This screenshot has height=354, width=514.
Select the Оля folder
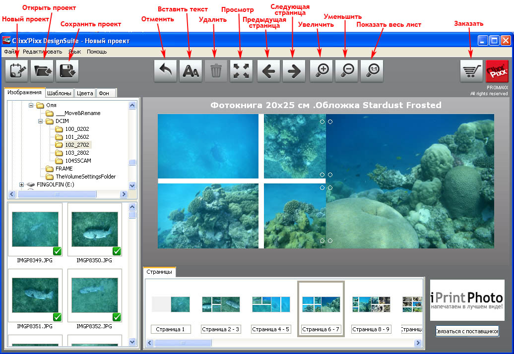pyautogui.click(x=51, y=105)
